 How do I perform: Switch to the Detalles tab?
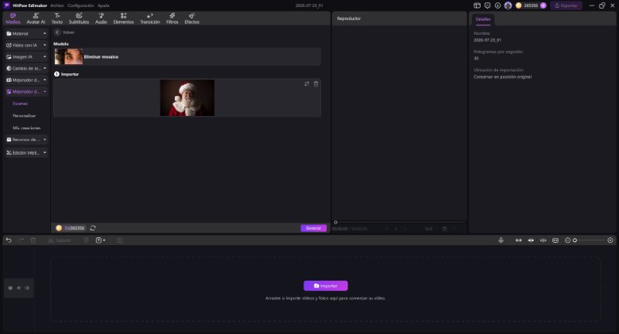point(483,19)
